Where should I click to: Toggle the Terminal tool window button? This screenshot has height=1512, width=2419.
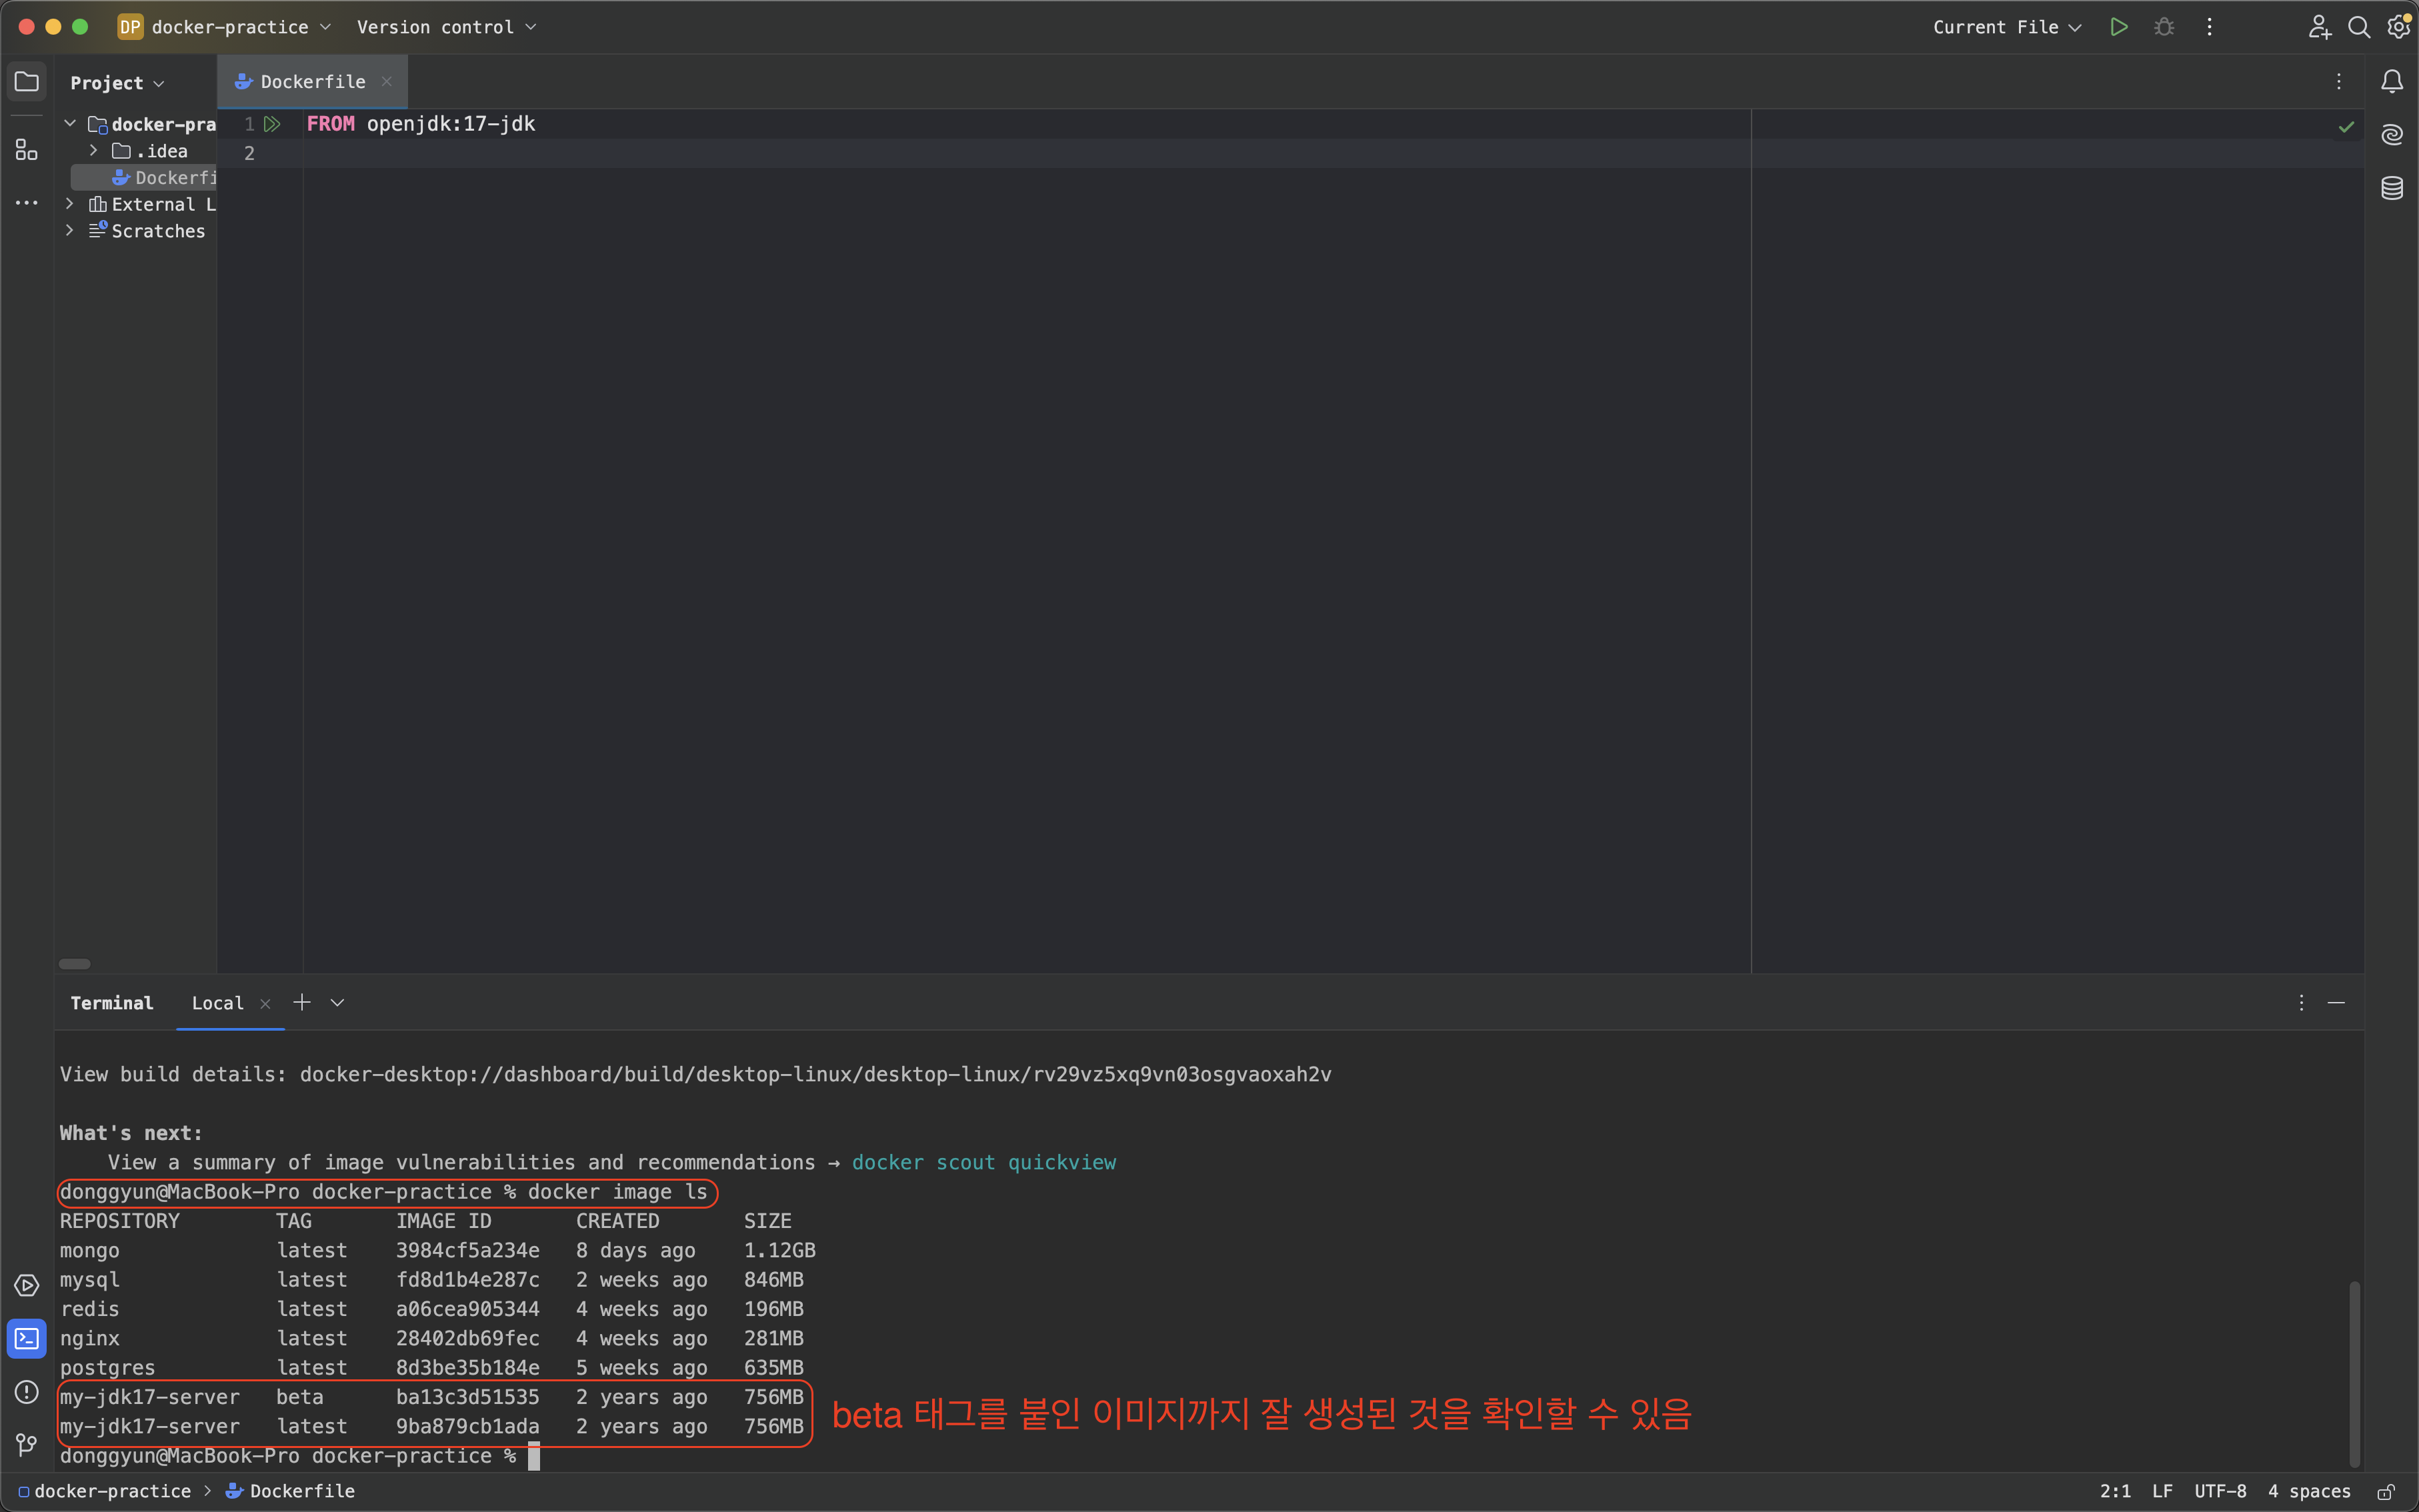pos(26,1338)
